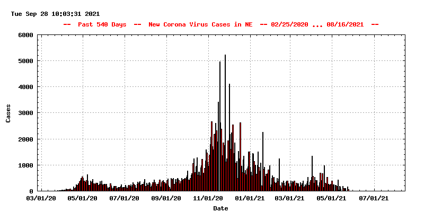Click x-axis date '07/01/21'
Image resolution: width=424 pixels, height=212 pixels.
tap(374, 198)
